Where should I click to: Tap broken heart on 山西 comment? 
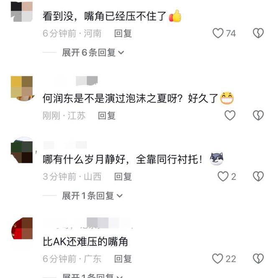click(x=258, y=176)
